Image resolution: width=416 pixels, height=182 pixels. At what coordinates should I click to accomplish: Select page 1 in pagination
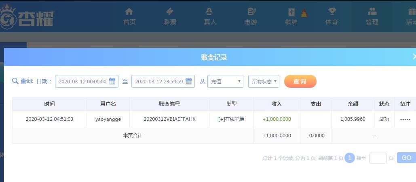click(x=349, y=158)
